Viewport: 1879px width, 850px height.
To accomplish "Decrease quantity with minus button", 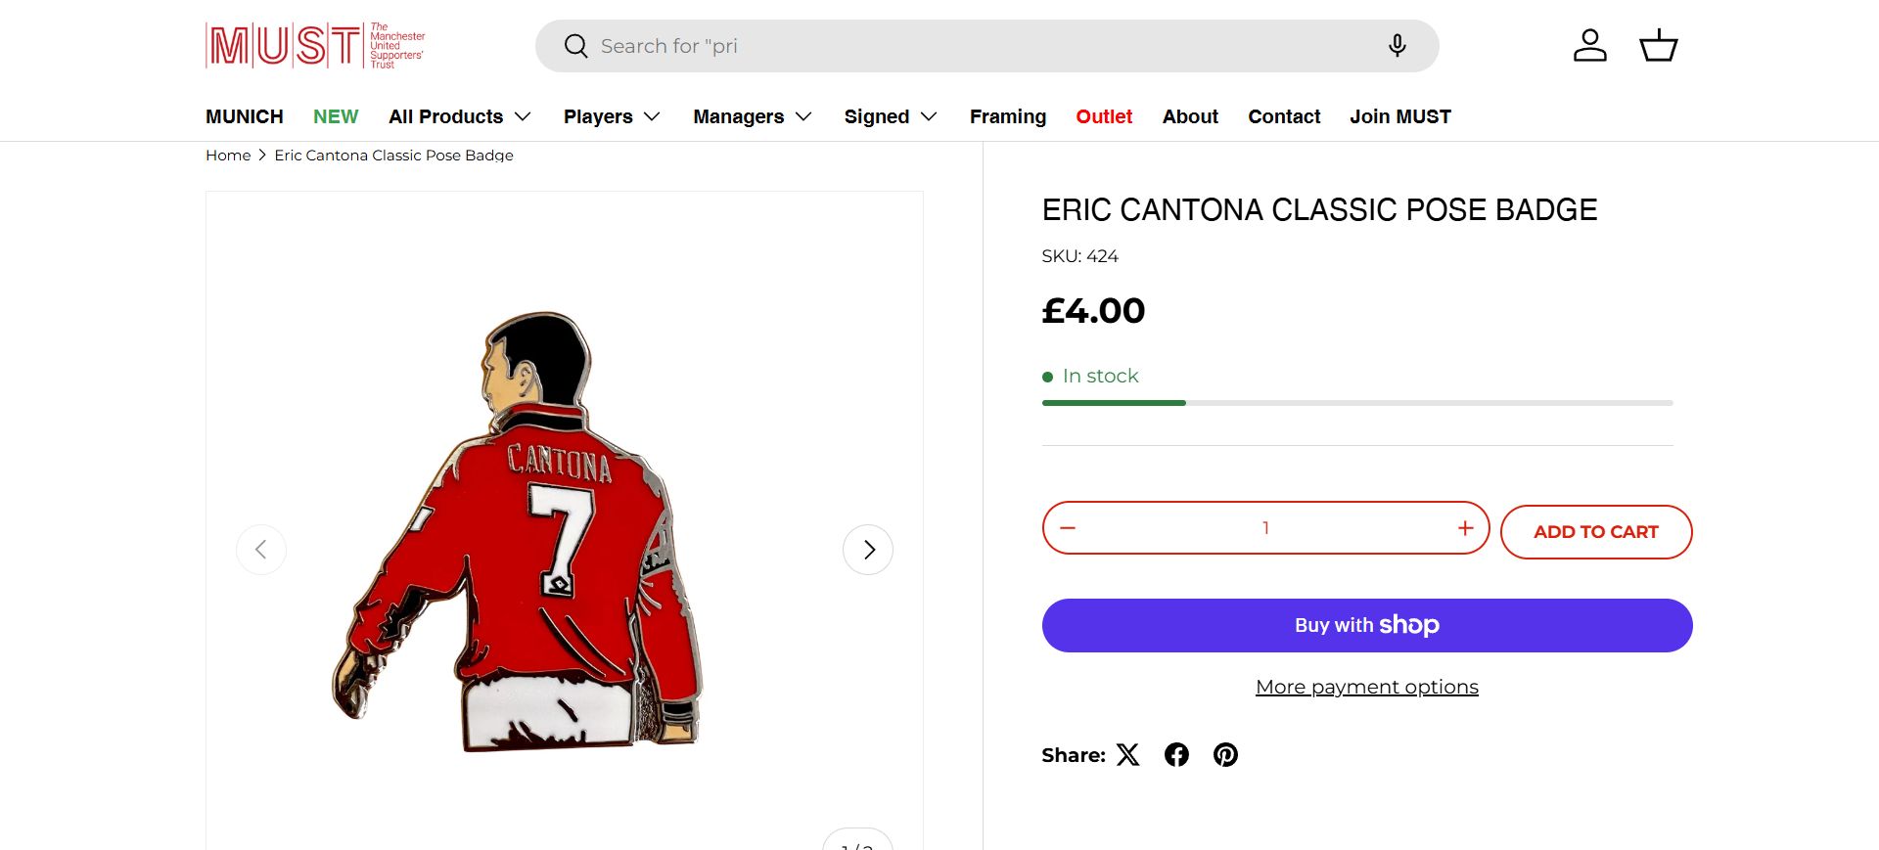I will pos(1068,528).
